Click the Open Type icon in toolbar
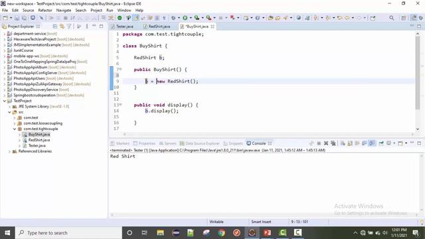The image size is (425, 239). 270,18
